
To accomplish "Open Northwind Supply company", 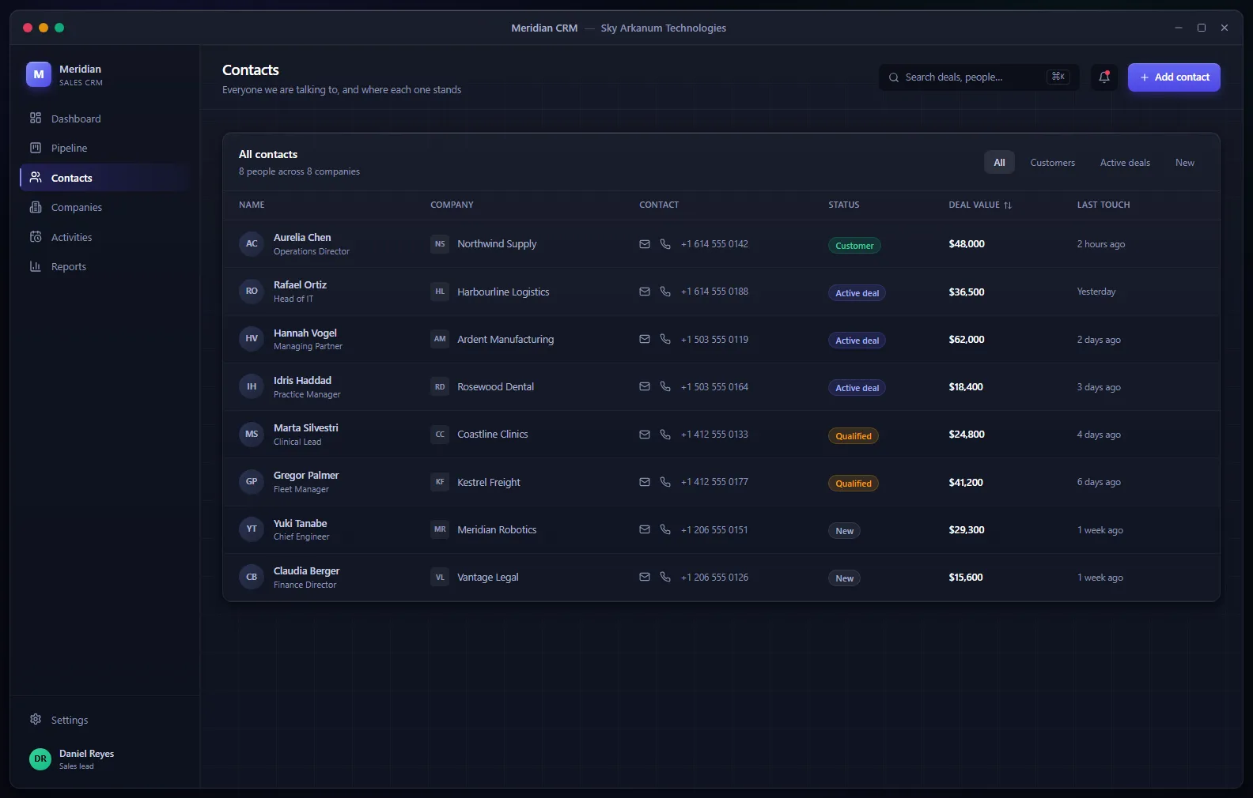I will 497,244.
